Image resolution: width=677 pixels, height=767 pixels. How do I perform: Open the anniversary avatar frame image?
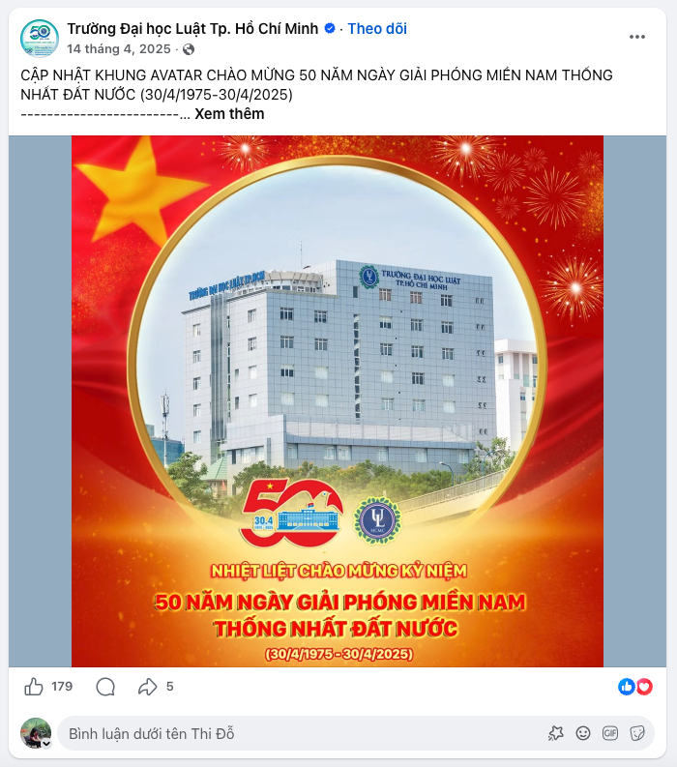338,401
